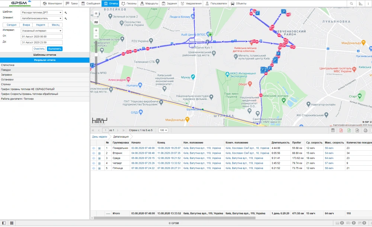Zoom out on the map with minus button
This screenshot has height=227, width=372.
96,36
